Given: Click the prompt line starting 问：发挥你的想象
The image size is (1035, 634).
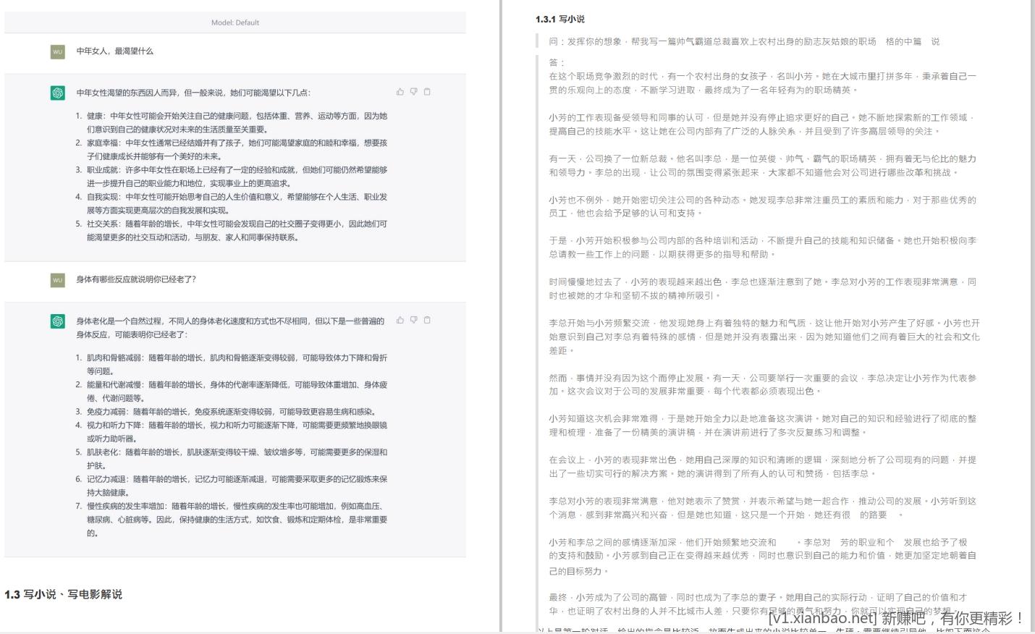Looking at the screenshot, I should pos(744,41).
